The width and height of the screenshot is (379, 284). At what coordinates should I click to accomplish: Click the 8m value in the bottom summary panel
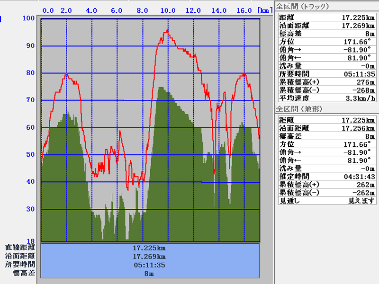click(150, 273)
